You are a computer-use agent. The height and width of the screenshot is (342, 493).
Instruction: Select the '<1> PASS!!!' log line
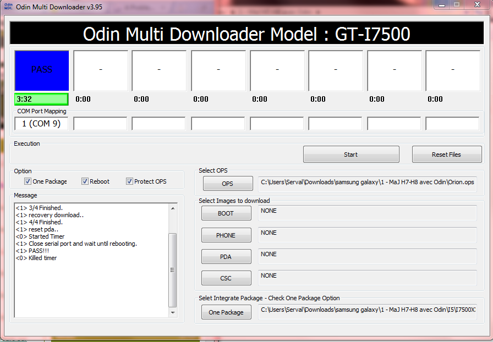pos(32,251)
